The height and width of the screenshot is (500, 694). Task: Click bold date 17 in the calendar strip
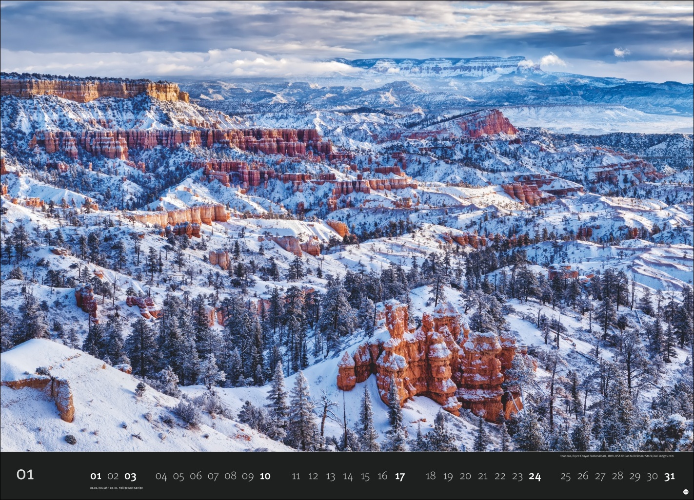pyautogui.click(x=399, y=476)
